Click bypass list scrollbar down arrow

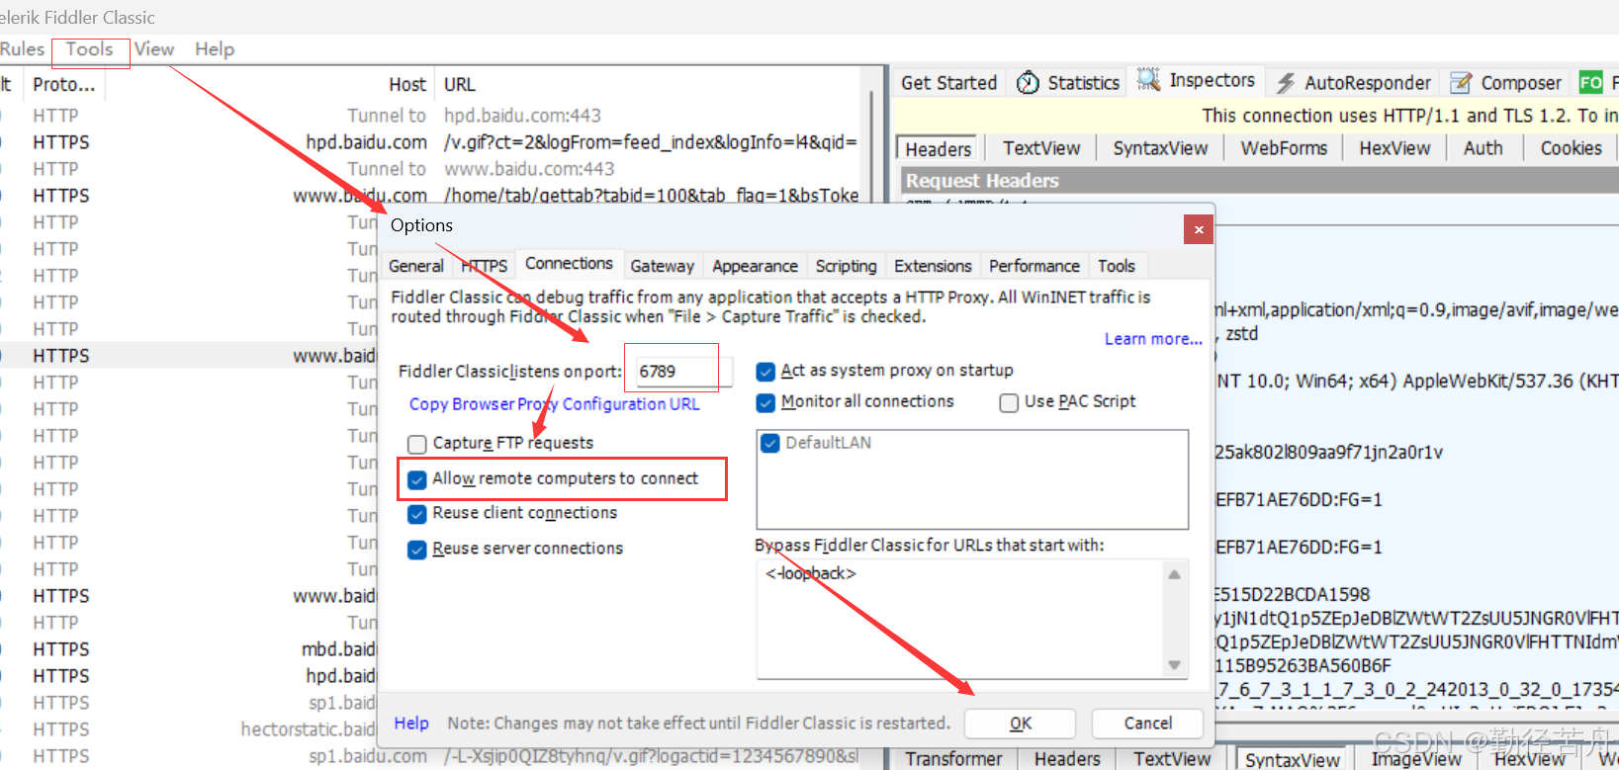pos(1174,665)
